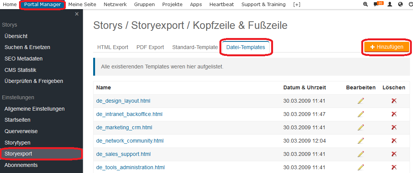Click the orange Hinzufügen button
Screen dimensions: 413x173
click(387, 47)
